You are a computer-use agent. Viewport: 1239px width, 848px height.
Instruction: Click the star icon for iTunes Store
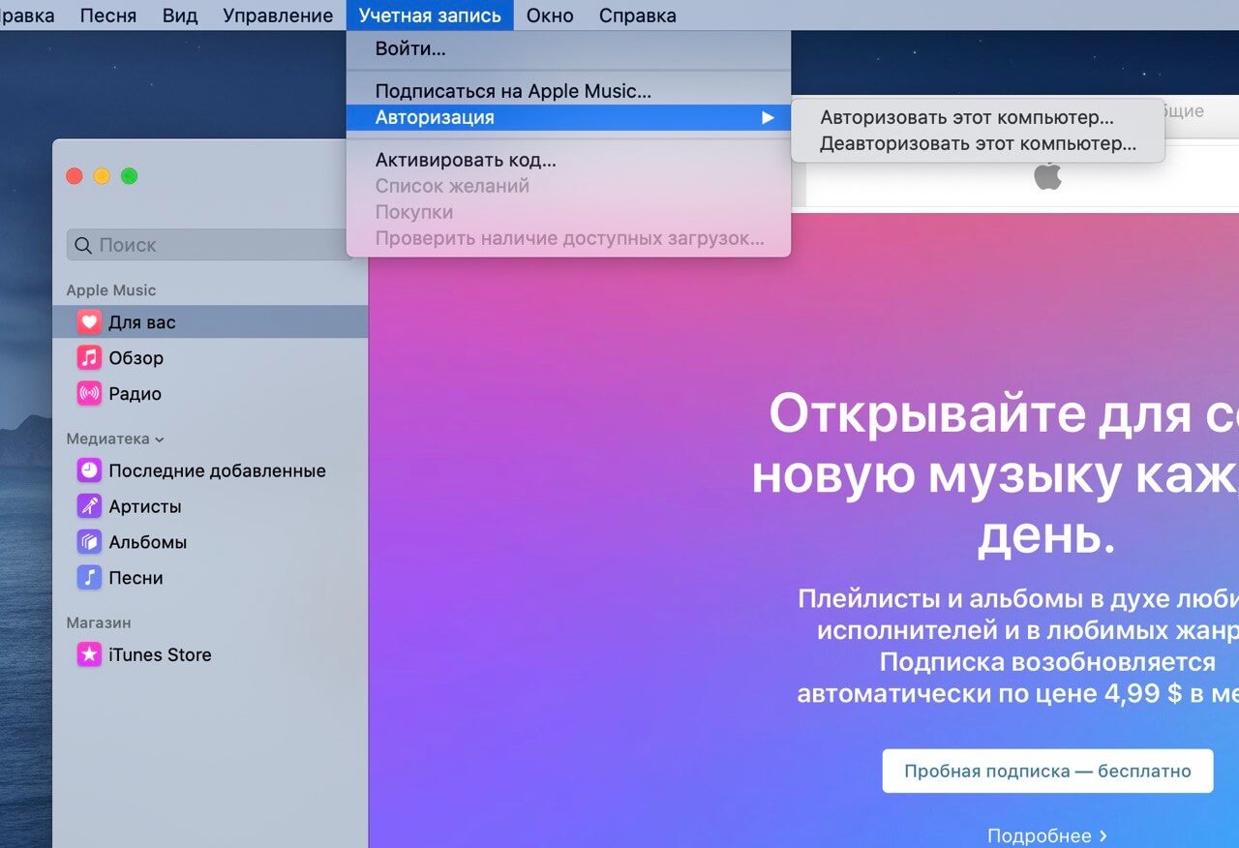click(89, 654)
